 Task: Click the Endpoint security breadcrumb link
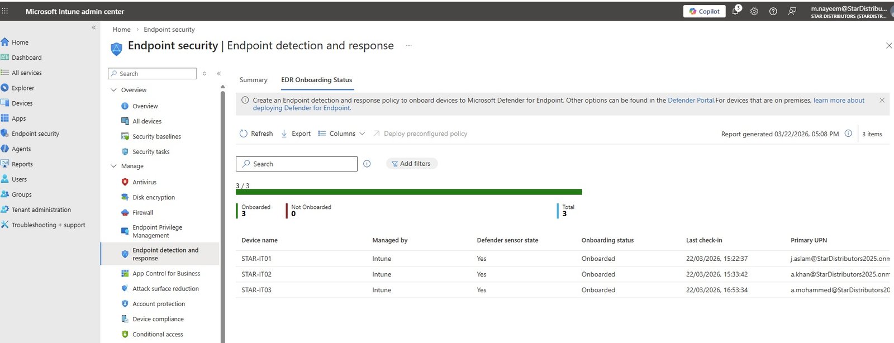(x=169, y=30)
